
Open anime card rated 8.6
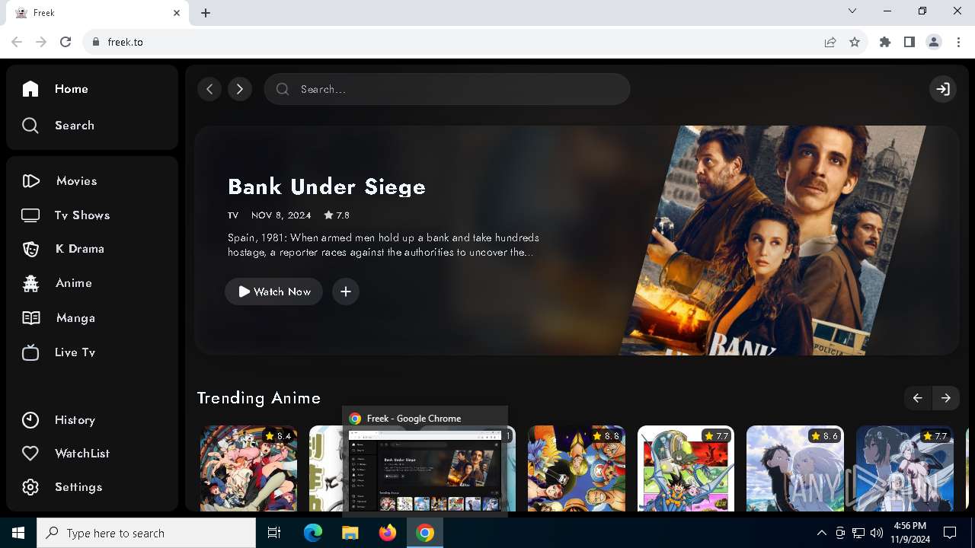click(795, 468)
